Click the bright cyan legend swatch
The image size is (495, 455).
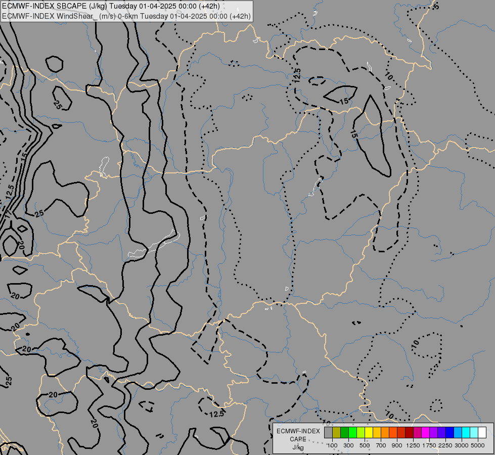click(x=466, y=433)
